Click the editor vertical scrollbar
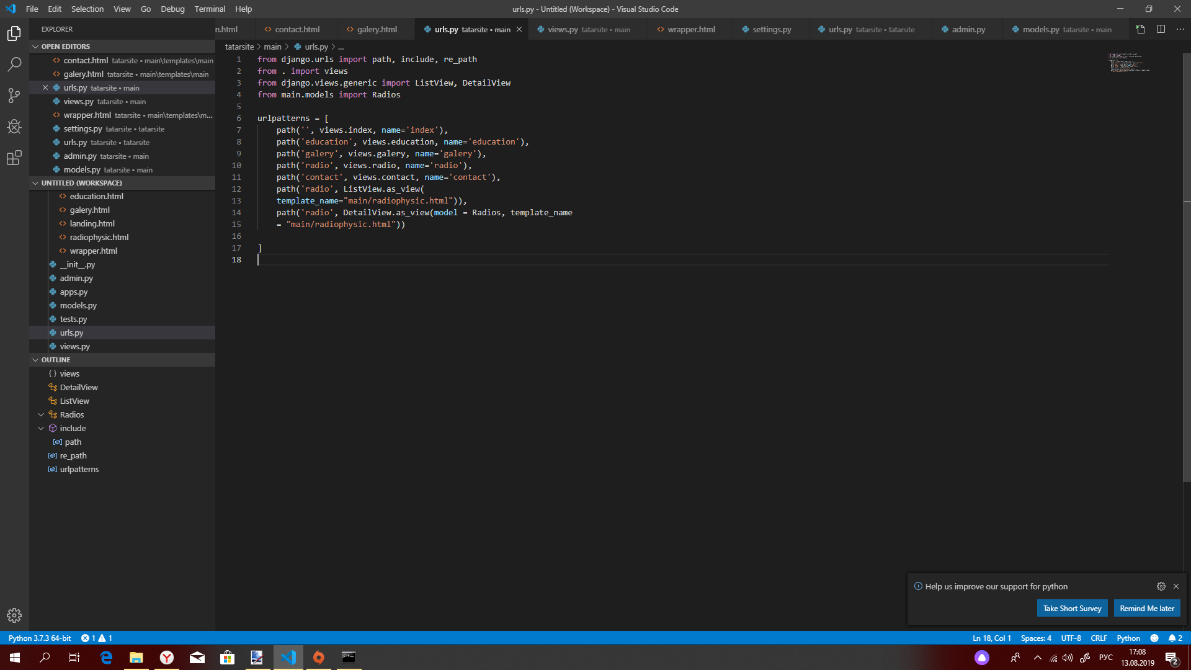The height and width of the screenshot is (670, 1191). [1186, 267]
